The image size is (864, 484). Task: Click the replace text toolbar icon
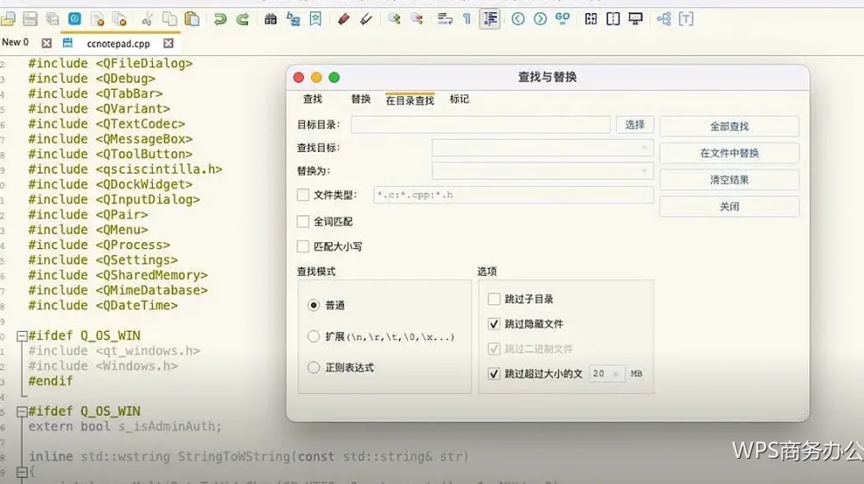293,20
